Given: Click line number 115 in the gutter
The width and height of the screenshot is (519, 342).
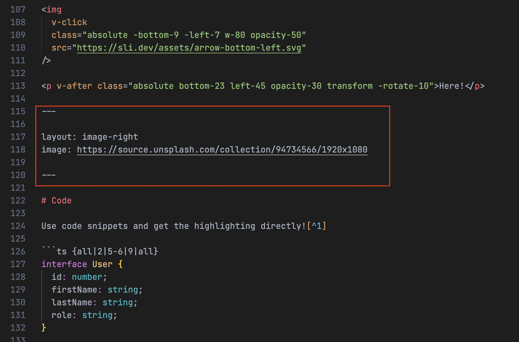Looking at the screenshot, I should pyautogui.click(x=18, y=111).
